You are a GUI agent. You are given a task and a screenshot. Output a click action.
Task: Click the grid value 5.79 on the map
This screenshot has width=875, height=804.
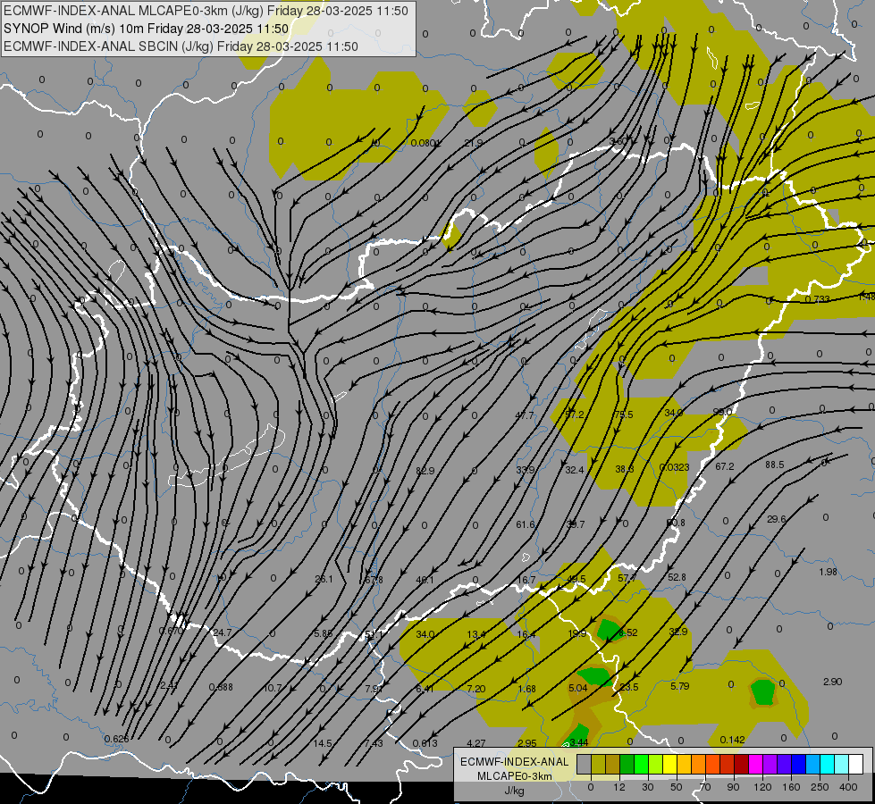pyautogui.click(x=679, y=686)
